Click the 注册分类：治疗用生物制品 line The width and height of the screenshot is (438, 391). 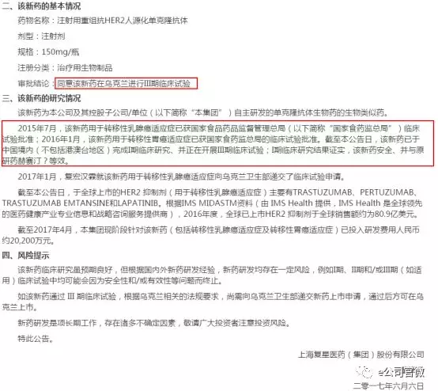(x=65, y=68)
